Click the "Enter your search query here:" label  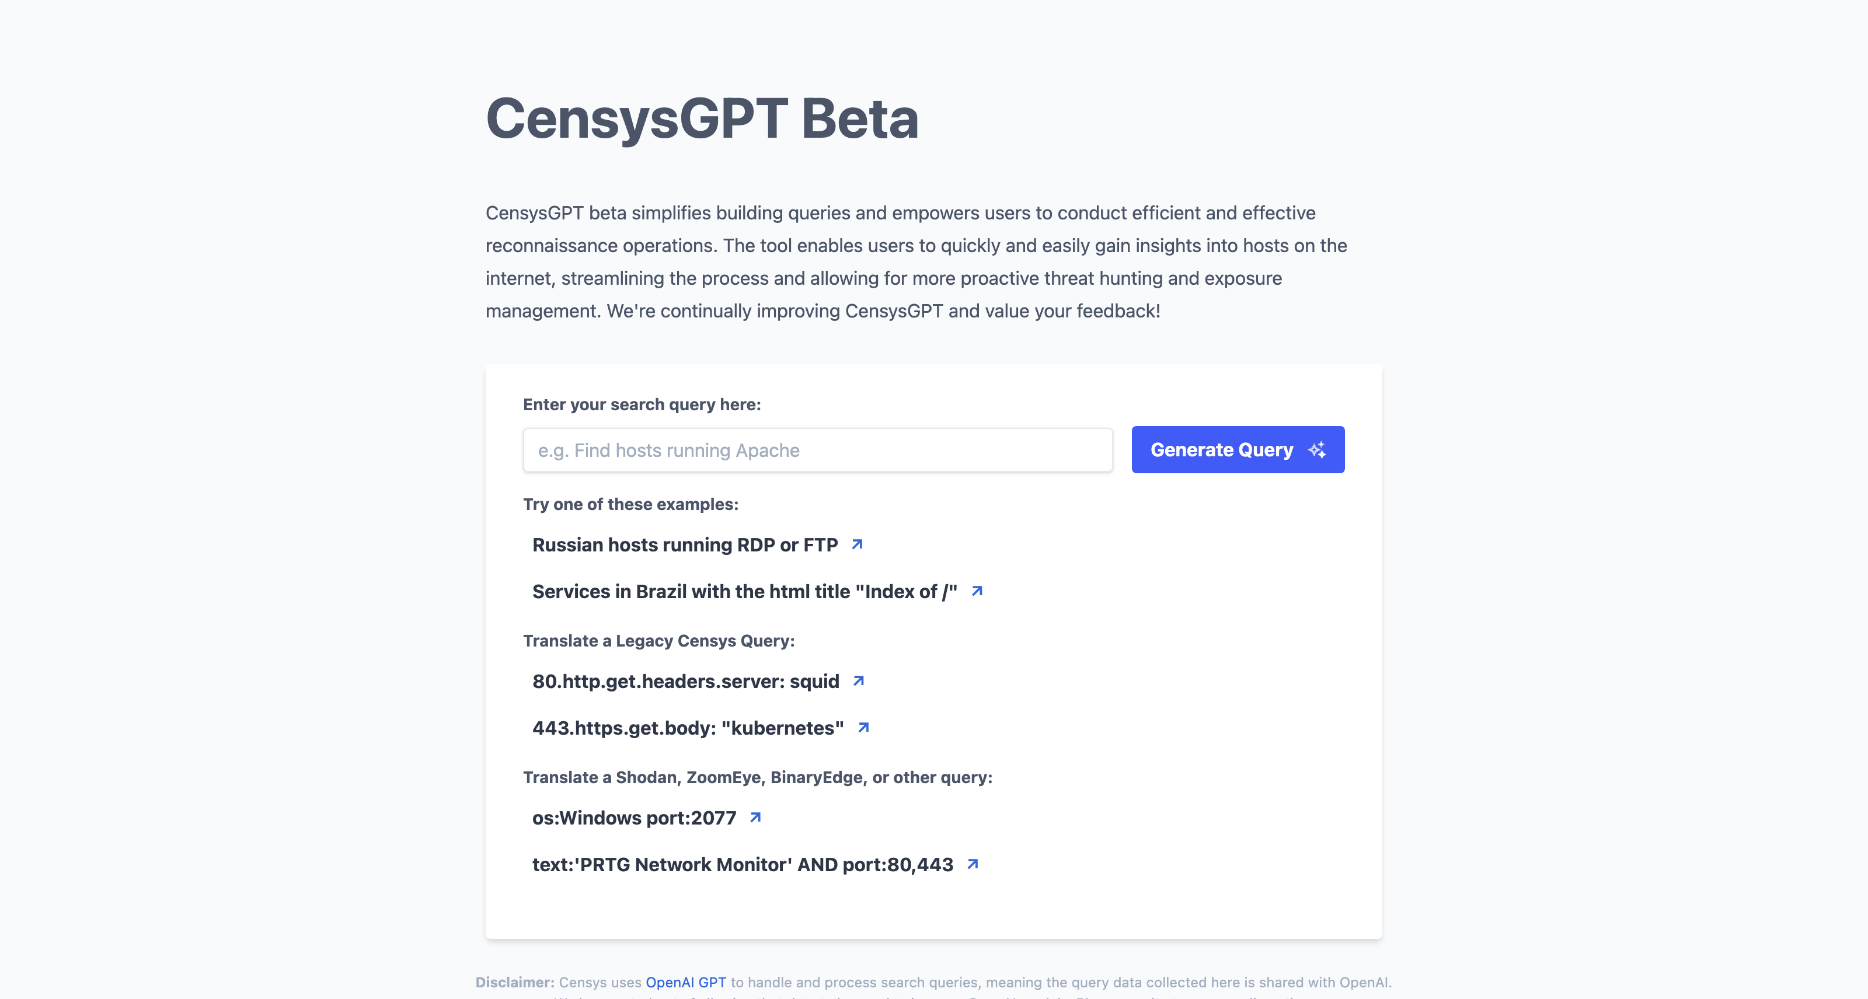642,404
